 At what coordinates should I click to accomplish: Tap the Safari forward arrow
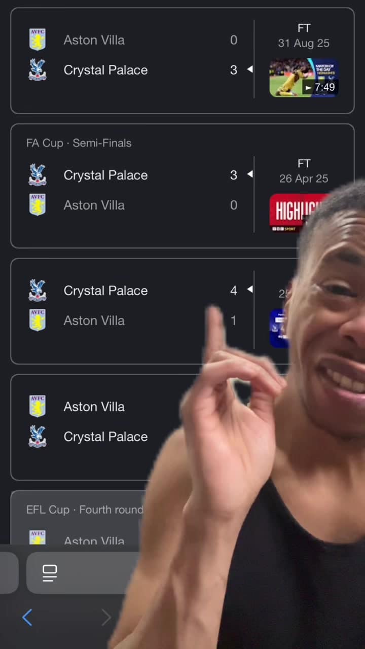click(106, 618)
